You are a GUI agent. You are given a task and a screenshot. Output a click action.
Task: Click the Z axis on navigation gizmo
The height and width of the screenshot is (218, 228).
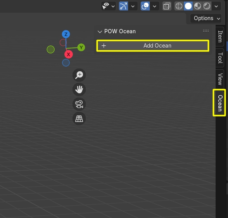click(x=66, y=34)
